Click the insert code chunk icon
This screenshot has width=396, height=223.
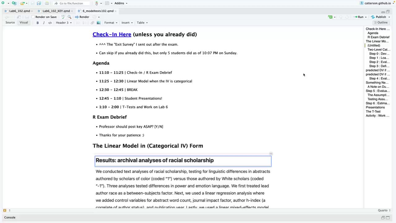330,17
